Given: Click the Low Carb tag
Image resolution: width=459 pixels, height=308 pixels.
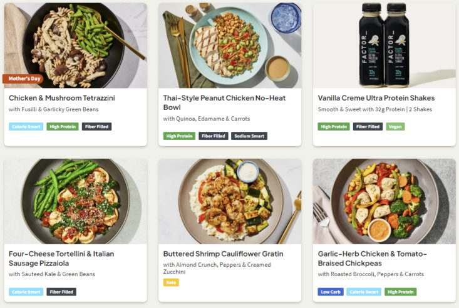Looking at the screenshot, I should [331, 292].
